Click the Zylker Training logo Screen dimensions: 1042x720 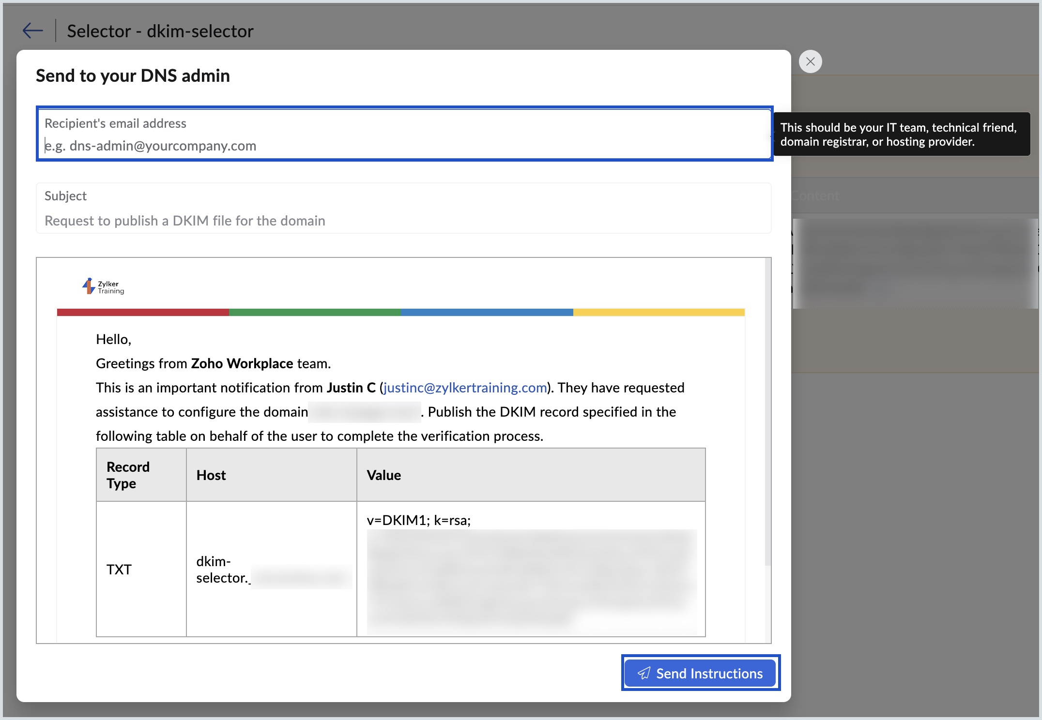click(x=103, y=286)
